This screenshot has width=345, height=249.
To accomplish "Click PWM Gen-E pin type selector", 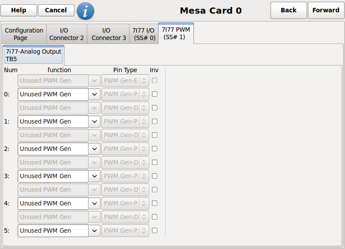I will [x=125, y=81].
